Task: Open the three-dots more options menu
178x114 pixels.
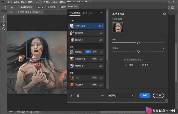Action: pyautogui.click(x=100, y=13)
